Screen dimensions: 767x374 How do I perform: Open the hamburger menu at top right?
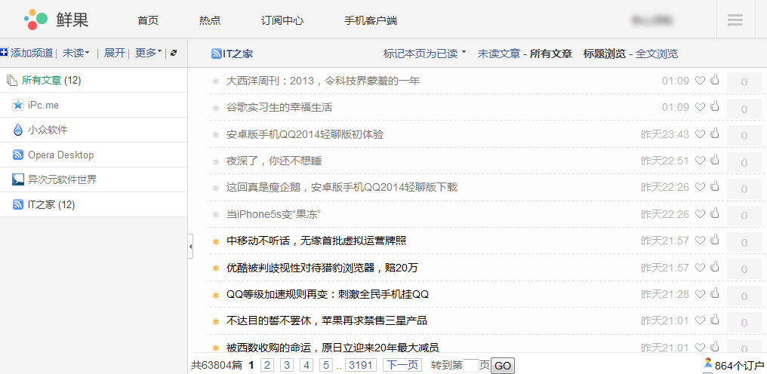pyautogui.click(x=735, y=20)
